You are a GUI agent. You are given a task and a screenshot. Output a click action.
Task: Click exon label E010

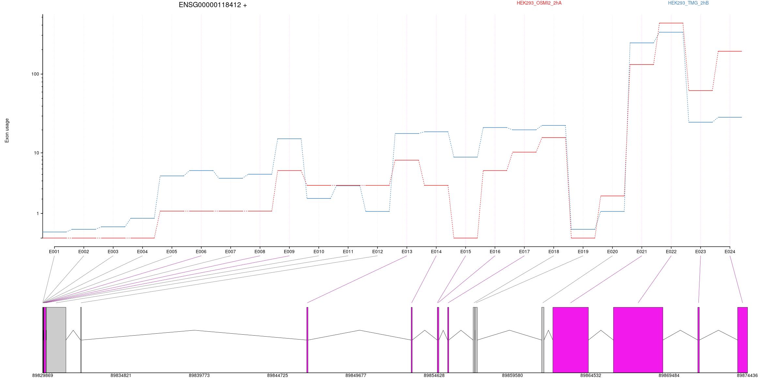[319, 252]
